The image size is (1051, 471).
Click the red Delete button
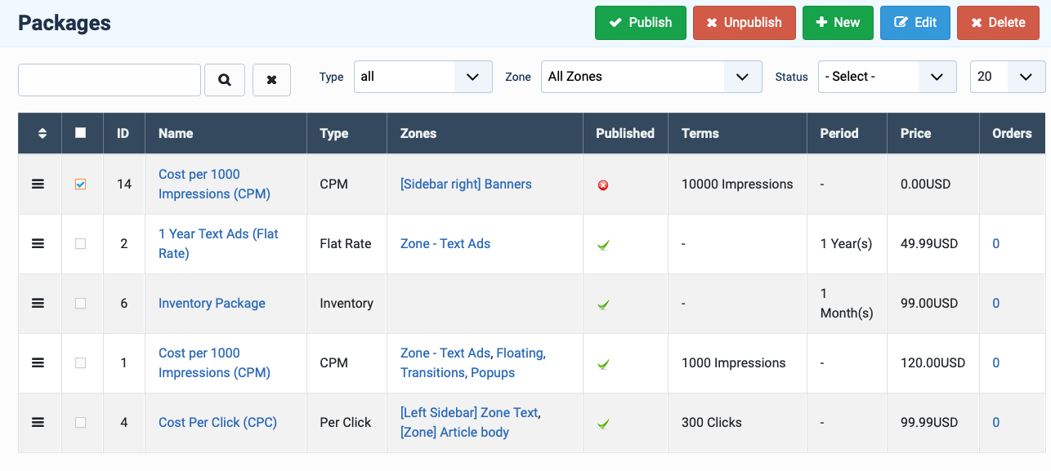[x=998, y=23]
